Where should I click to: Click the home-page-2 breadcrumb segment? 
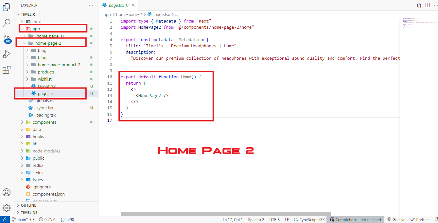pyautogui.click(x=129, y=14)
